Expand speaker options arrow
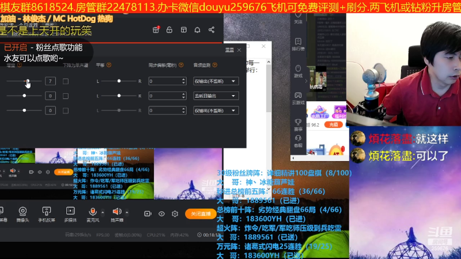461x259 pixels. tap(127, 212)
